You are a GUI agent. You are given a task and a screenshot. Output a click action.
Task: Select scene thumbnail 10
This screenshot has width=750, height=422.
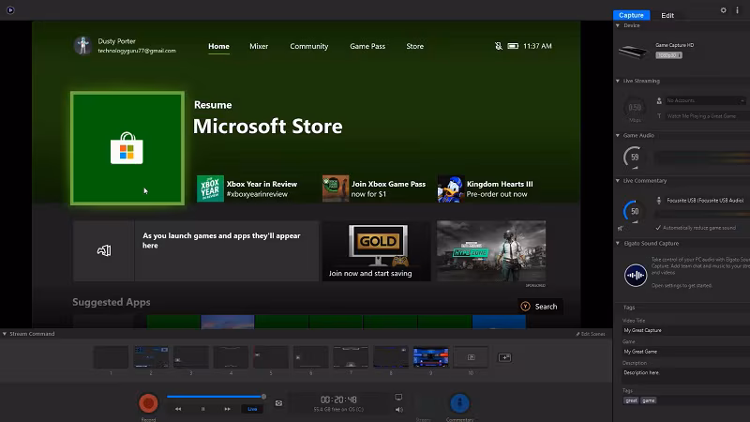(472, 357)
